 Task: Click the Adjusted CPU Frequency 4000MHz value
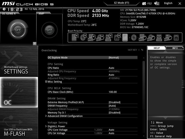114,71
